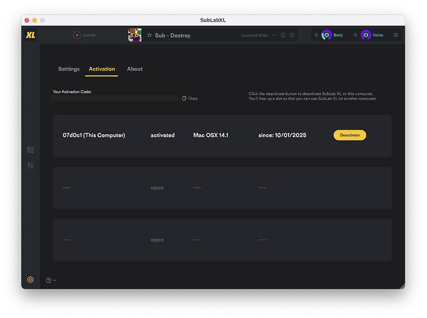
Task: Go to the previous preset arrow
Action: click(283, 35)
